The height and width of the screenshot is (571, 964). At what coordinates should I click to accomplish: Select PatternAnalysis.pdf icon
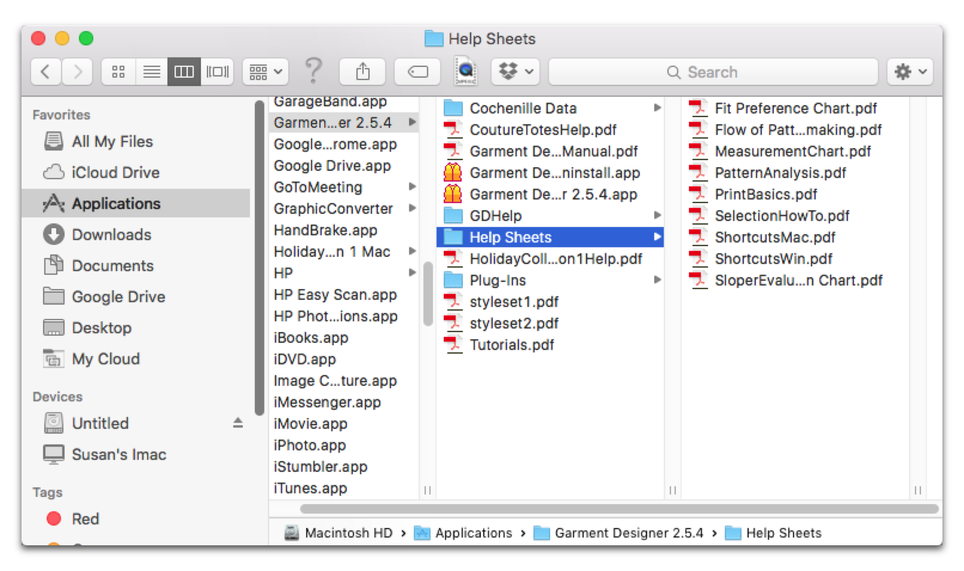tap(698, 173)
